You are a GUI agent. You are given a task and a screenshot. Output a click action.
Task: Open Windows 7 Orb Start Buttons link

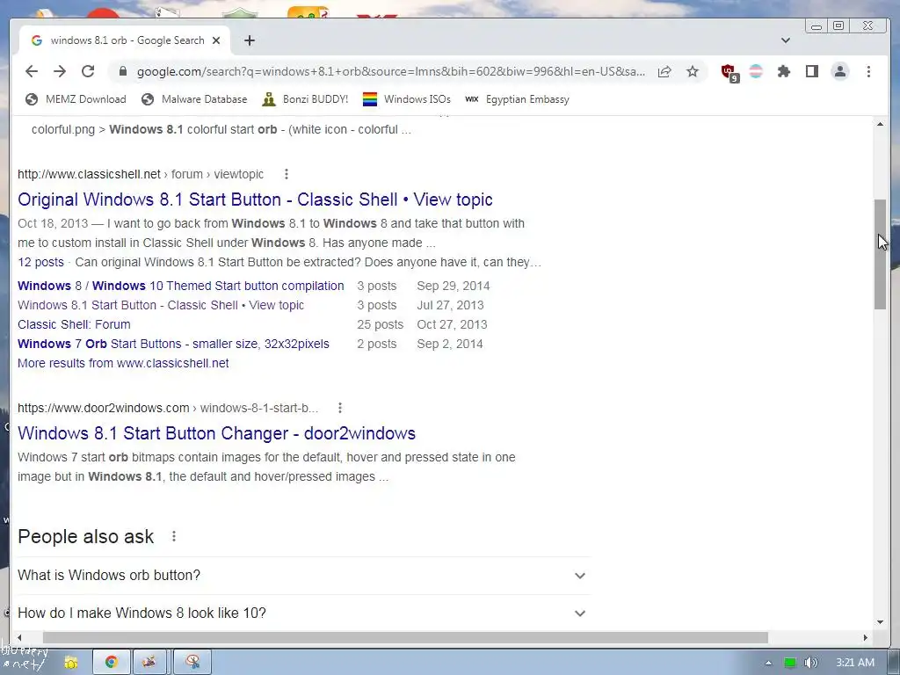pos(173,344)
